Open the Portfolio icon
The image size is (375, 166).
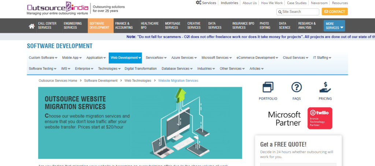tap(268, 88)
